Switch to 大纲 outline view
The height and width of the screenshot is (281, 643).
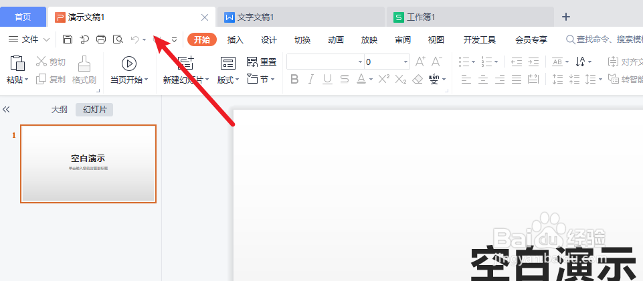point(59,110)
